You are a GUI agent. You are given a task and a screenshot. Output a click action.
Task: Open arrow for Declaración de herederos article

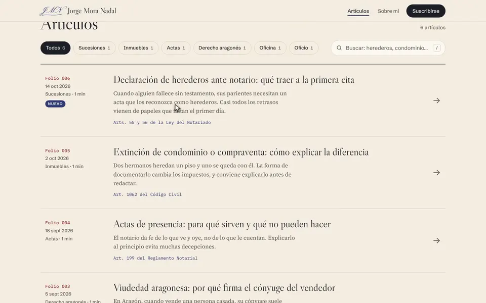click(x=436, y=100)
